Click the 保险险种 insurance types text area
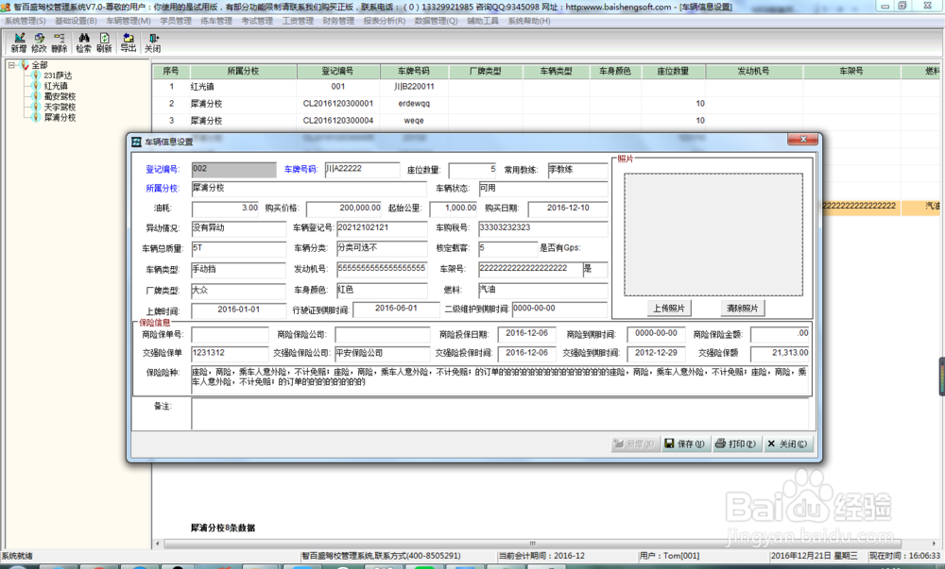This screenshot has width=945, height=569. (x=500, y=379)
